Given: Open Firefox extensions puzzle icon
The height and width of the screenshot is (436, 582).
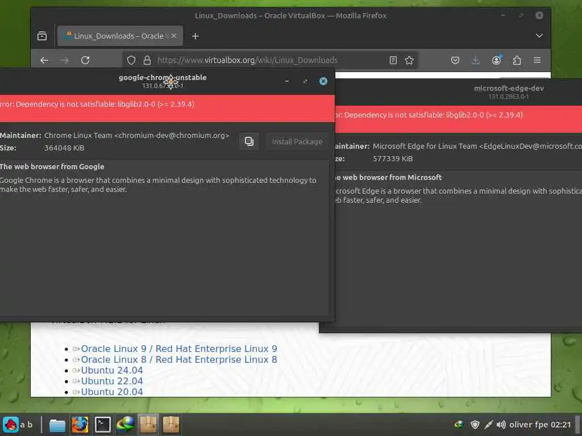Looking at the screenshot, I should [x=517, y=60].
